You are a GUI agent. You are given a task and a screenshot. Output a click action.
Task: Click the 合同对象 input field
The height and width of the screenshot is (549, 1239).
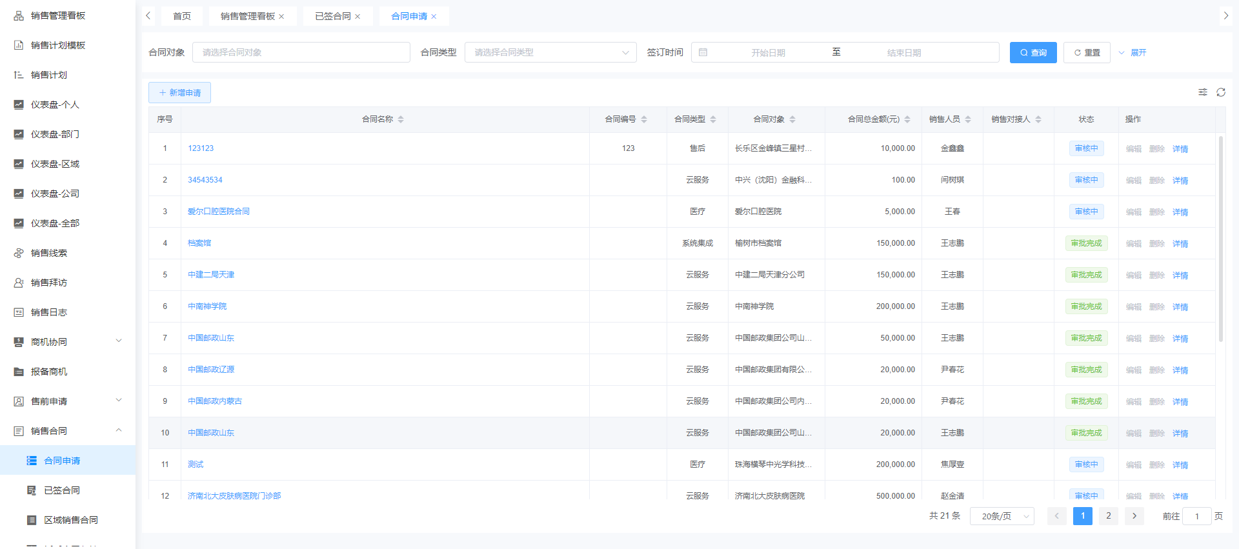point(301,52)
